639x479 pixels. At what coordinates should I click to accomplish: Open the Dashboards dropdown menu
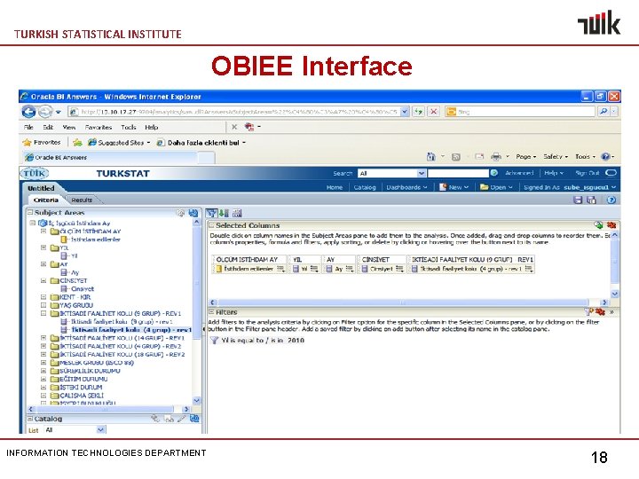click(406, 187)
